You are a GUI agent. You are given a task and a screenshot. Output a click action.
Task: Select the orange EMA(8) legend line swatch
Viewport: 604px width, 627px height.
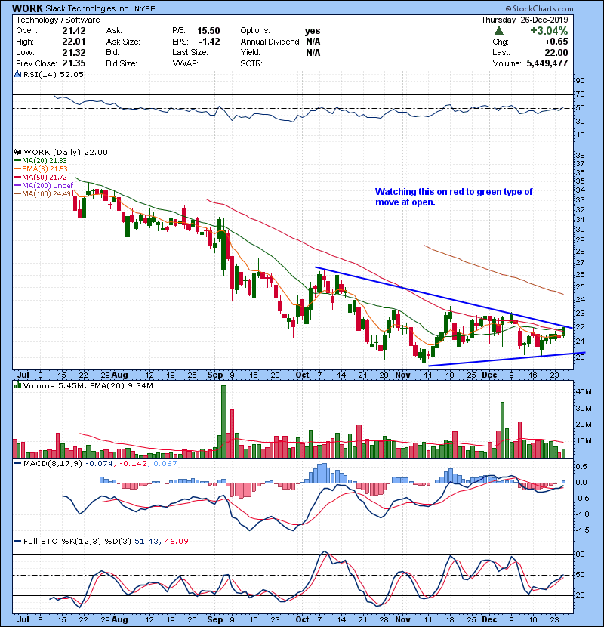[17, 168]
